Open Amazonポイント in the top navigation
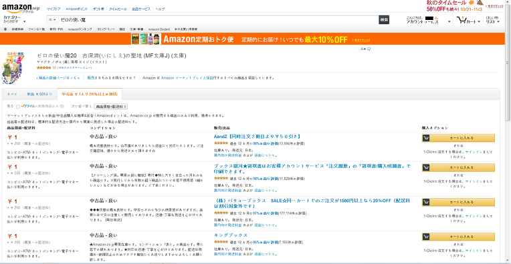 point(77,9)
